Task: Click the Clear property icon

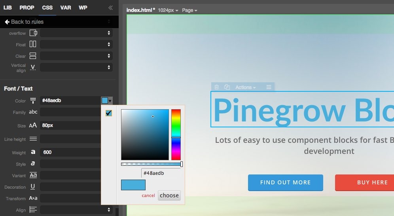Action: tap(33, 56)
